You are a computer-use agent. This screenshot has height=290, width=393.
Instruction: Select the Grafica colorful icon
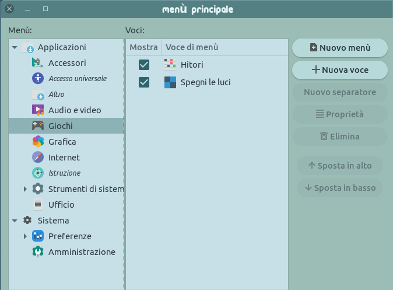(38, 141)
